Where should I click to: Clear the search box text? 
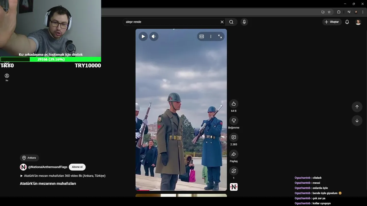tap(222, 22)
